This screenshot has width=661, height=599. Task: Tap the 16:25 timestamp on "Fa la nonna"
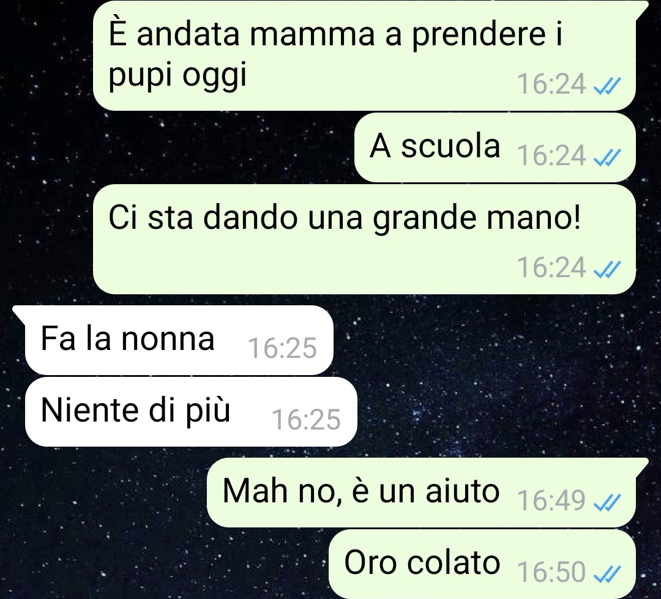[x=282, y=349]
